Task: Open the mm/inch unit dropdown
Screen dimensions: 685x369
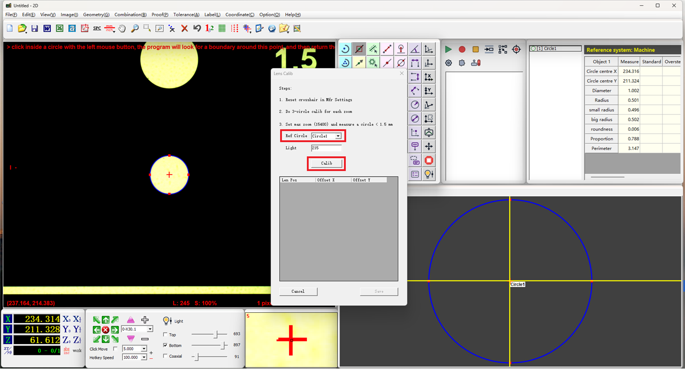Action: click(x=110, y=28)
